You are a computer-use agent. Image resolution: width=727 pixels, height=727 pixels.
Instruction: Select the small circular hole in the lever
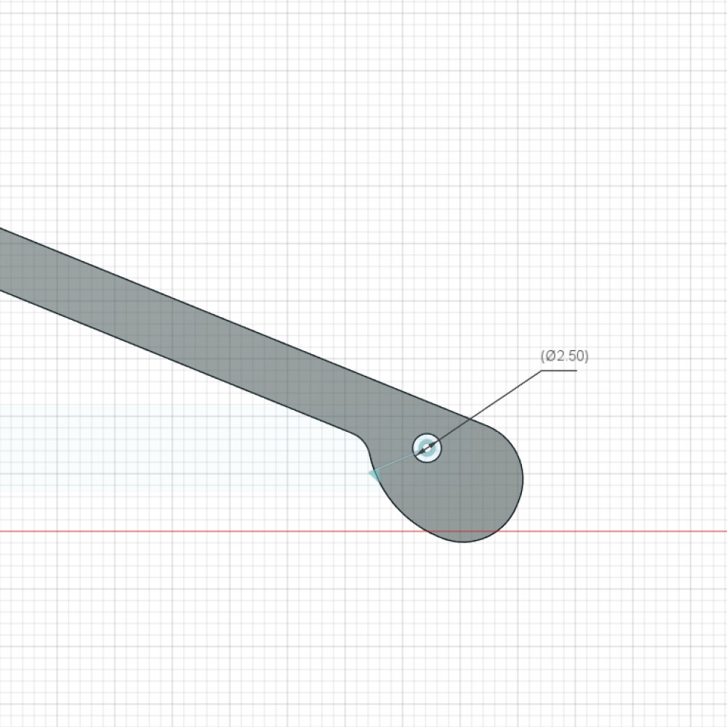point(427,448)
